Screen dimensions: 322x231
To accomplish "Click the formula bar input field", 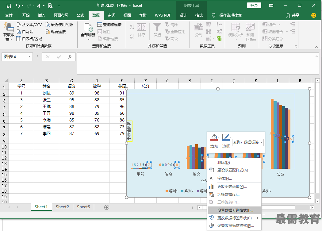I will (198, 64).
